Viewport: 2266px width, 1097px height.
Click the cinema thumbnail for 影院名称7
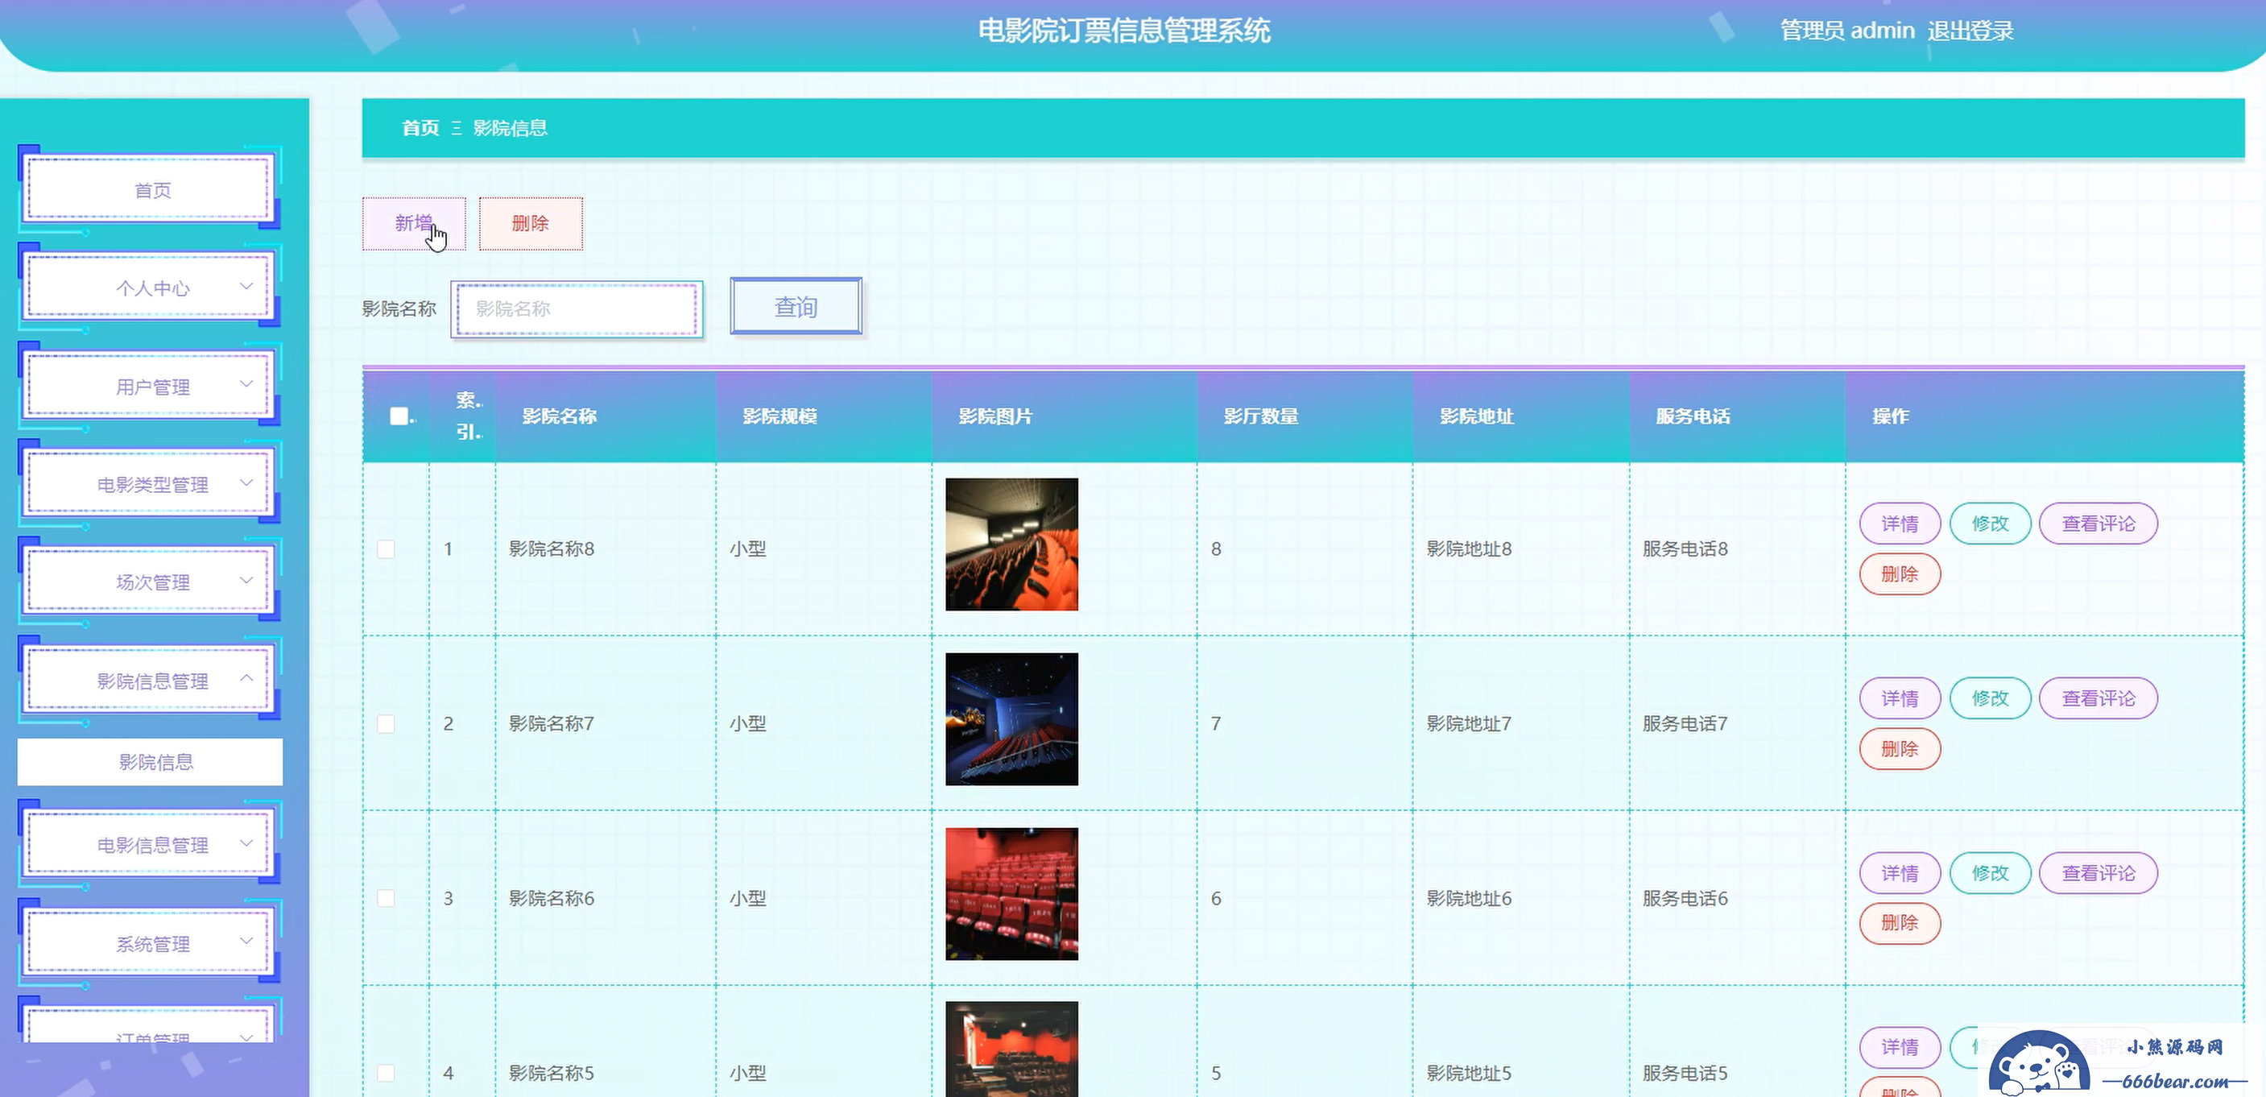(1011, 718)
